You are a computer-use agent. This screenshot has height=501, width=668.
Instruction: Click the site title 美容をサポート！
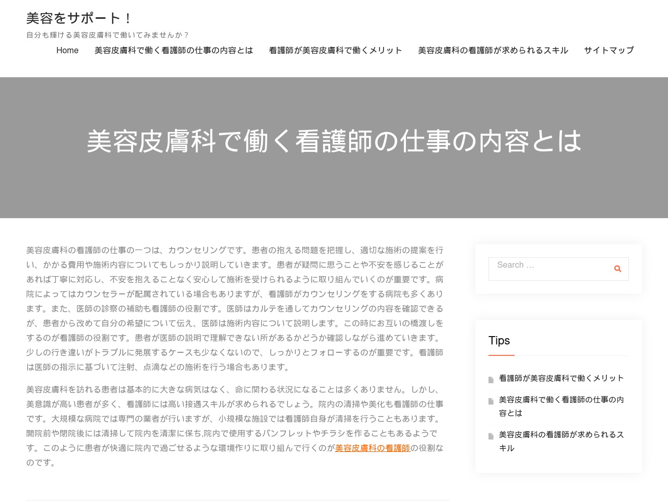pos(80,18)
